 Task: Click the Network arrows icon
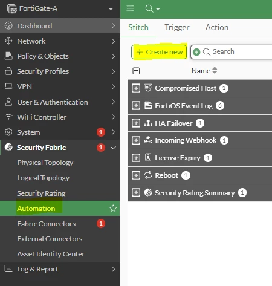pyautogui.click(x=8, y=41)
